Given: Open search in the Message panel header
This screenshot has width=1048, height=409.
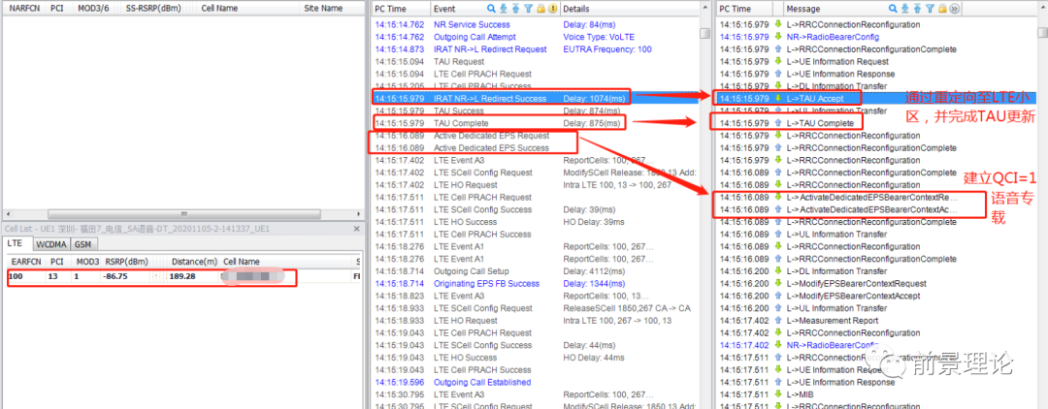Looking at the screenshot, I should pyautogui.click(x=892, y=9).
